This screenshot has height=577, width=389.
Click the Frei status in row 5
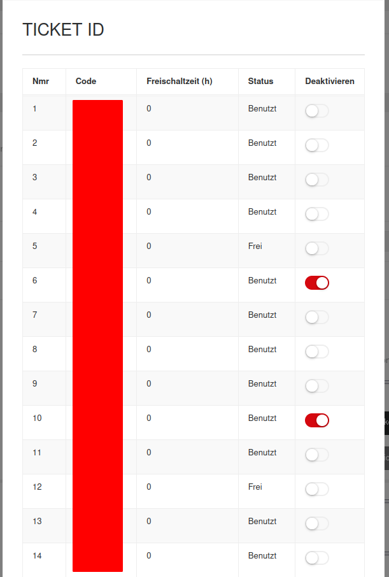255,246
